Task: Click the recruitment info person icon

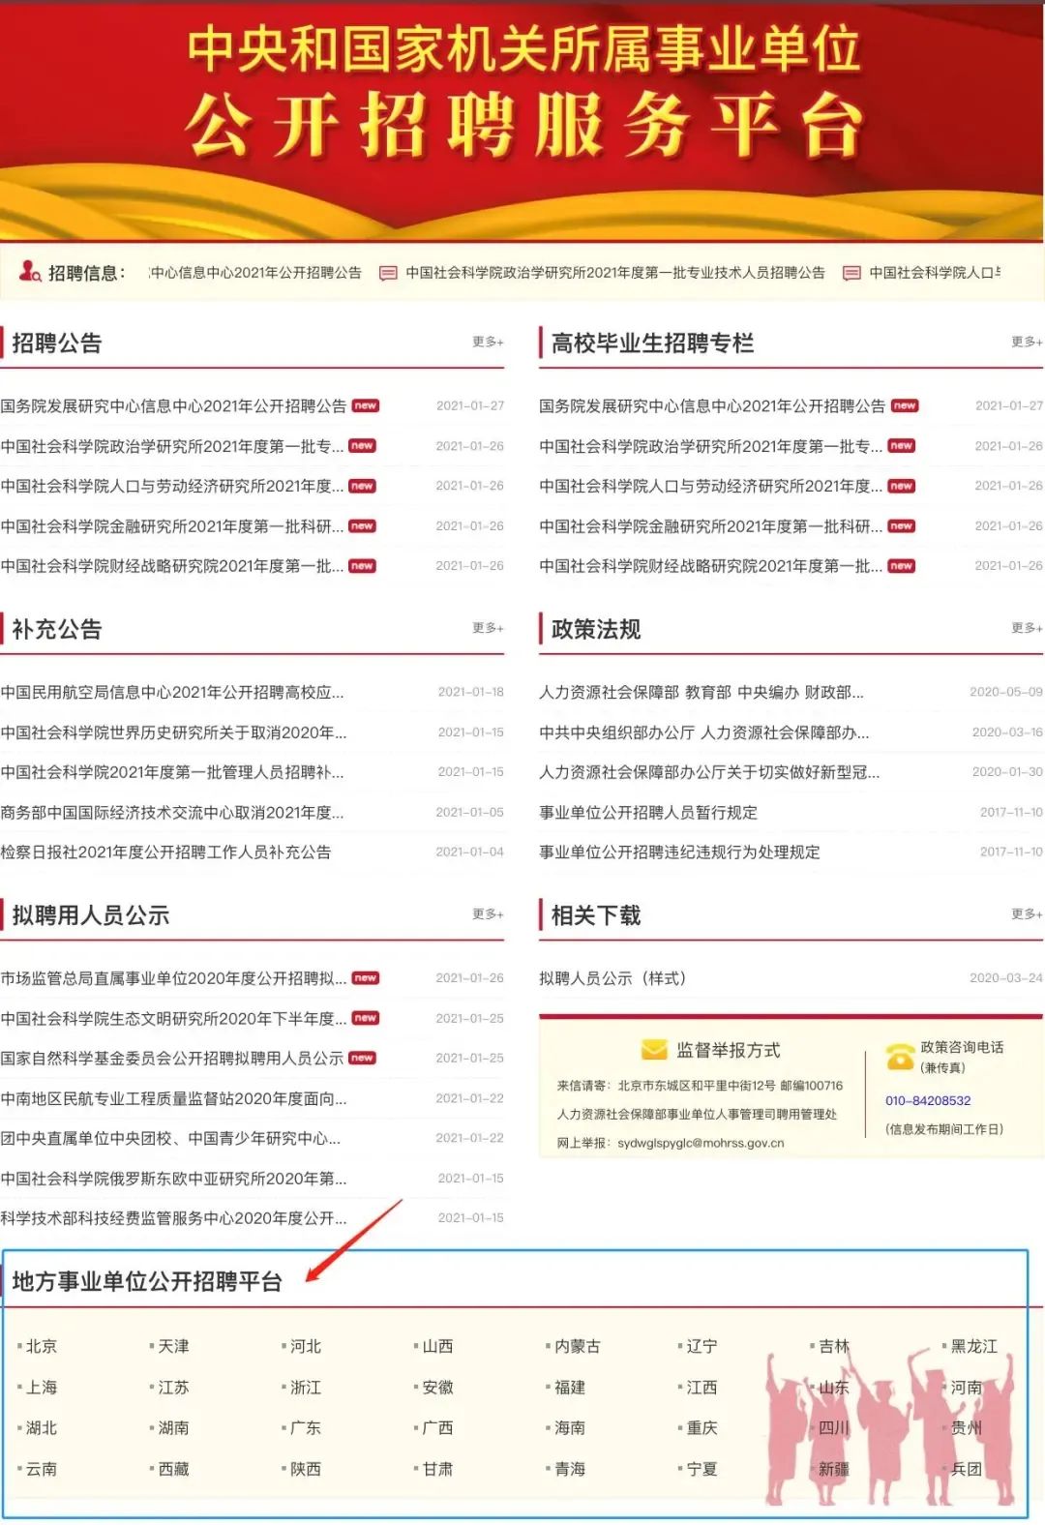Action: 30,272
